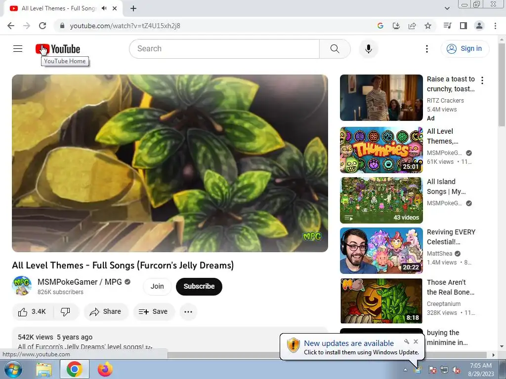Screen dimensions: 506x379
Task: Start voice search with microphone icon
Action: coord(368,49)
